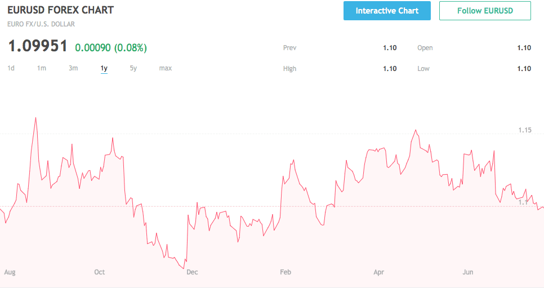544x288 pixels.
Task: Click the Dec label on the time axis
Action: pyautogui.click(x=192, y=272)
